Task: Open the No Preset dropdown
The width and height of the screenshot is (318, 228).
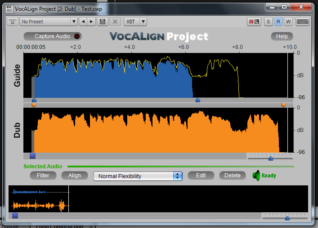Action: tap(49, 22)
